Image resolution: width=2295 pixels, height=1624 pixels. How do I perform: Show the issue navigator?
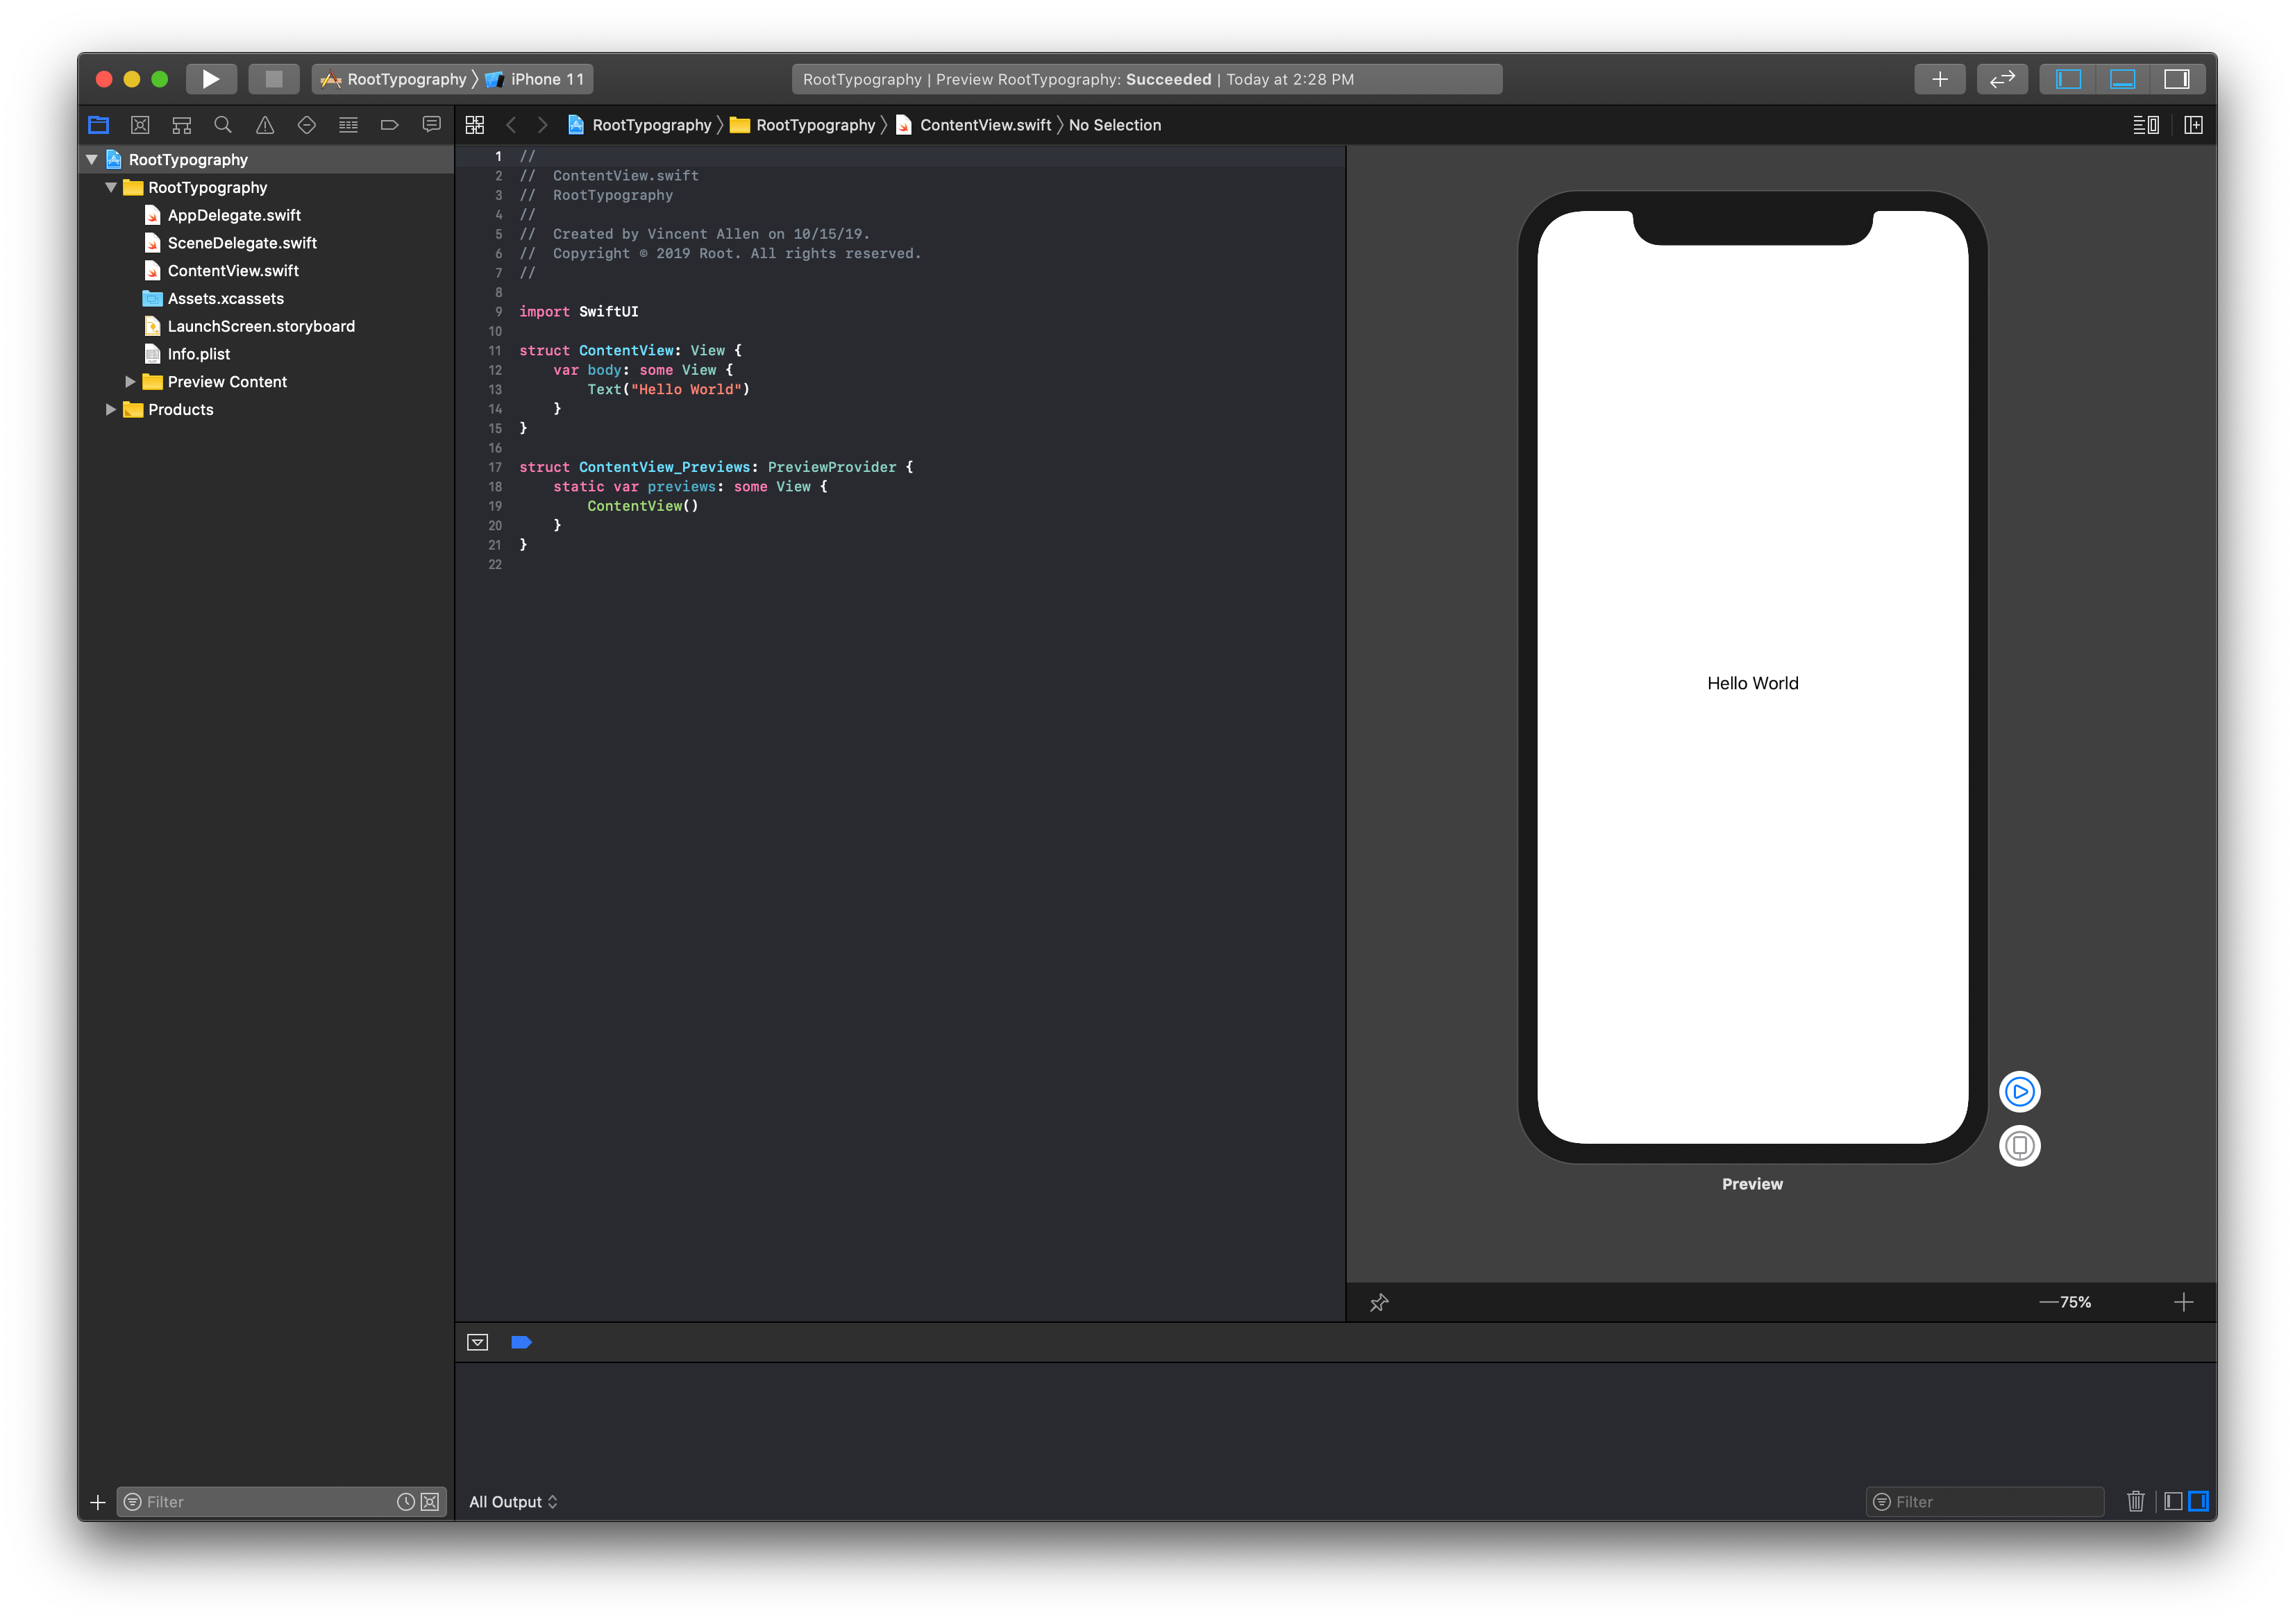tap(265, 125)
